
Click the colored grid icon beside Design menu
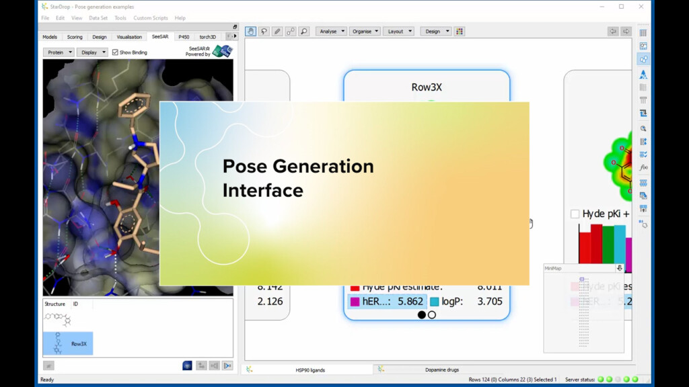click(460, 31)
